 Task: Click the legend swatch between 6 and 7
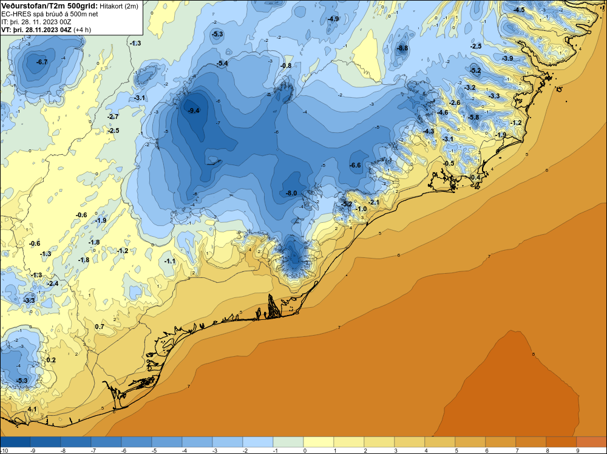(x=501, y=442)
